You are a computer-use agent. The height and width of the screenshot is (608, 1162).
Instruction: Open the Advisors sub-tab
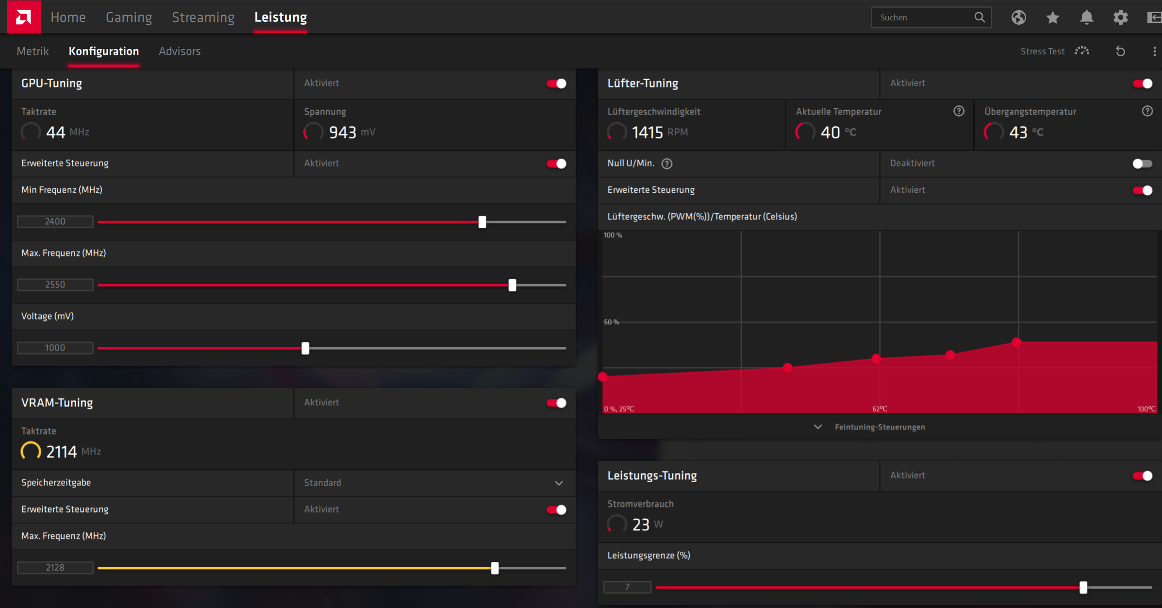(x=179, y=51)
